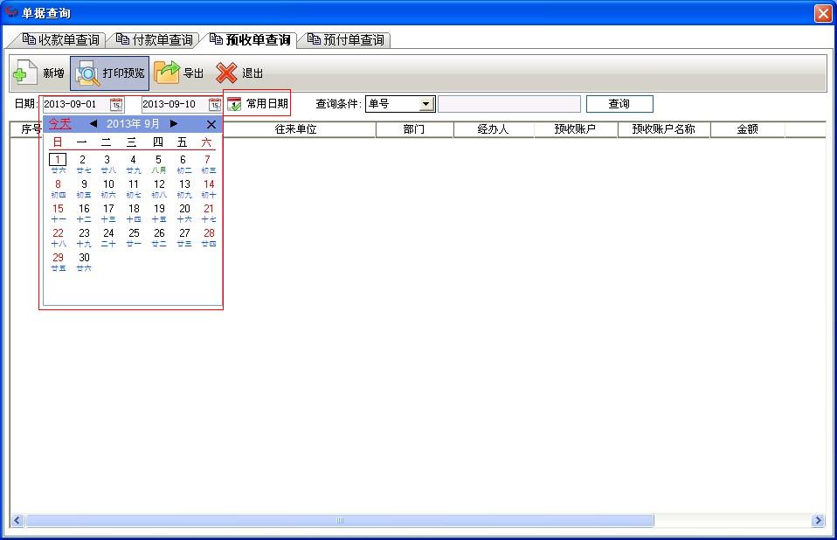This screenshot has width=837, height=540.
Task: Click the 经办人 column header
Action: click(494, 129)
